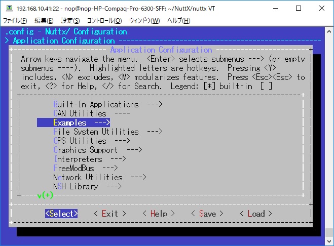Click the green v(+) more-items indicator
This screenshot has height=246, width=334.
45,195
